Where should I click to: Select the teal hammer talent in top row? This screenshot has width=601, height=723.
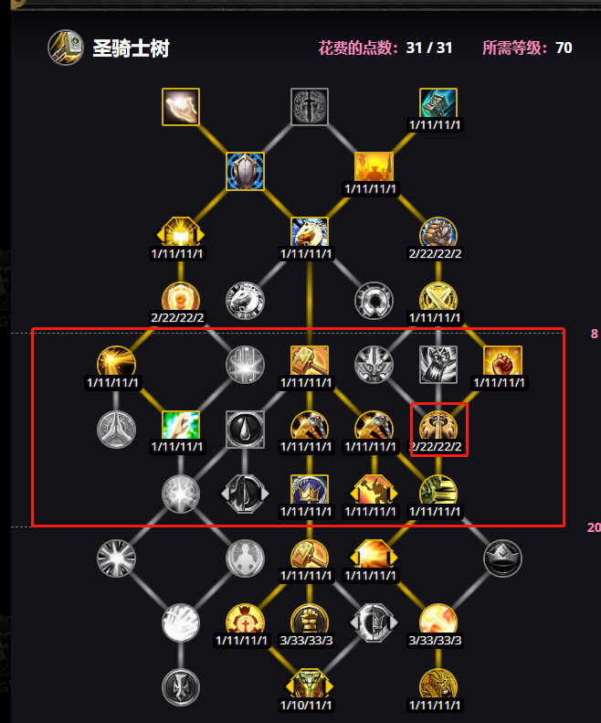coord(438,104)
